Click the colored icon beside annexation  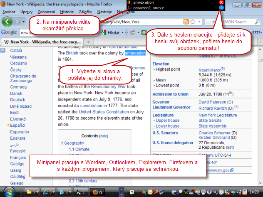coord(129,2)
